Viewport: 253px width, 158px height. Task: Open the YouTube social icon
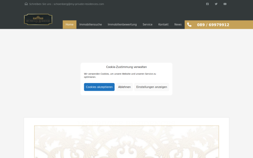coord(225,4)
